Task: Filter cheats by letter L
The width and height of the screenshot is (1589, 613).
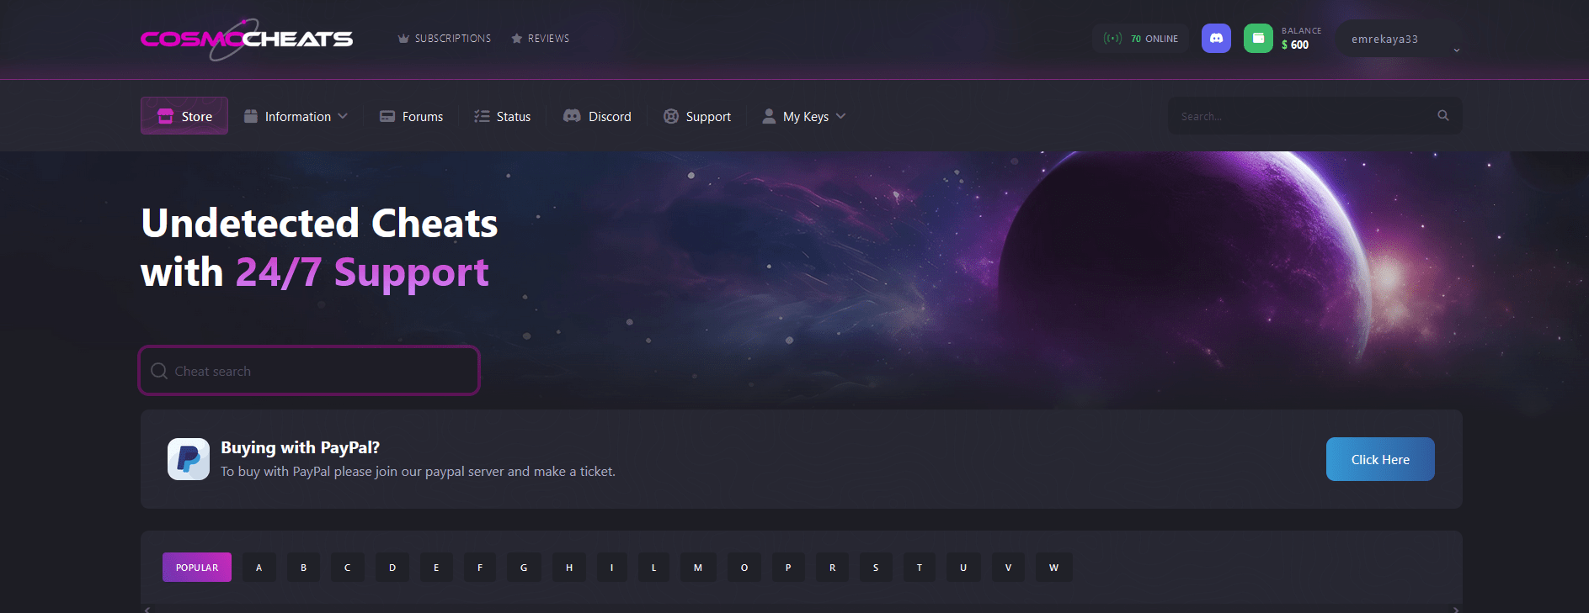Action: click(x=653, y=568)
